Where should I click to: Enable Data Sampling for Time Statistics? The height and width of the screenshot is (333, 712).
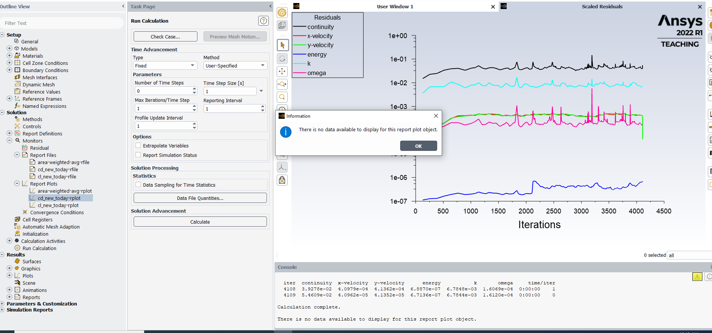[138, 185]
